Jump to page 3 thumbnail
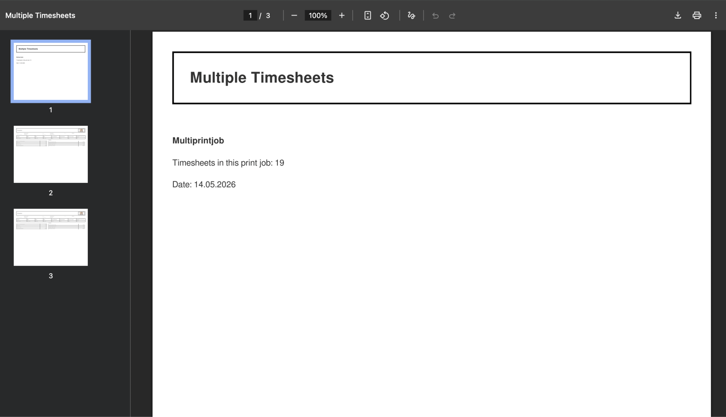726x417 pixels. tap(51, 237)
